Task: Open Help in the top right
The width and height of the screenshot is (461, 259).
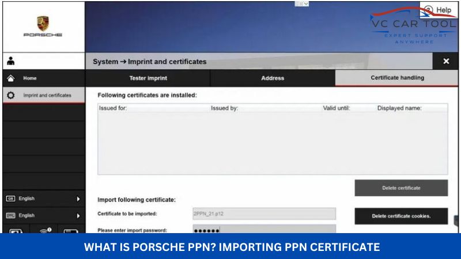Action: coord(438,10)
